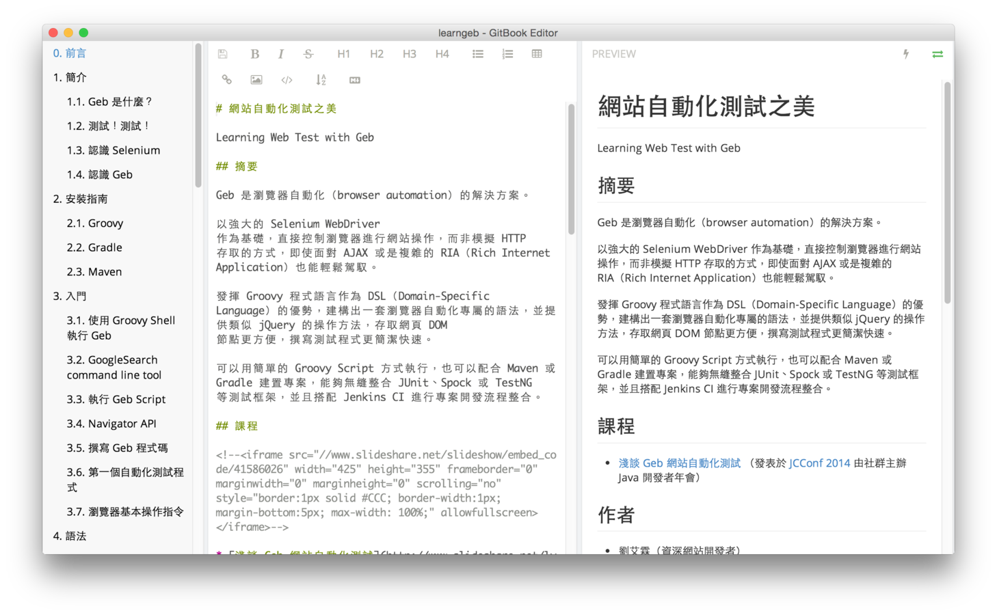Screen dimensions: 997x615
Task: Open section 3.7. 瀏覽器基本操作指令
Action: pyautogui.click(x=125, y=512)
